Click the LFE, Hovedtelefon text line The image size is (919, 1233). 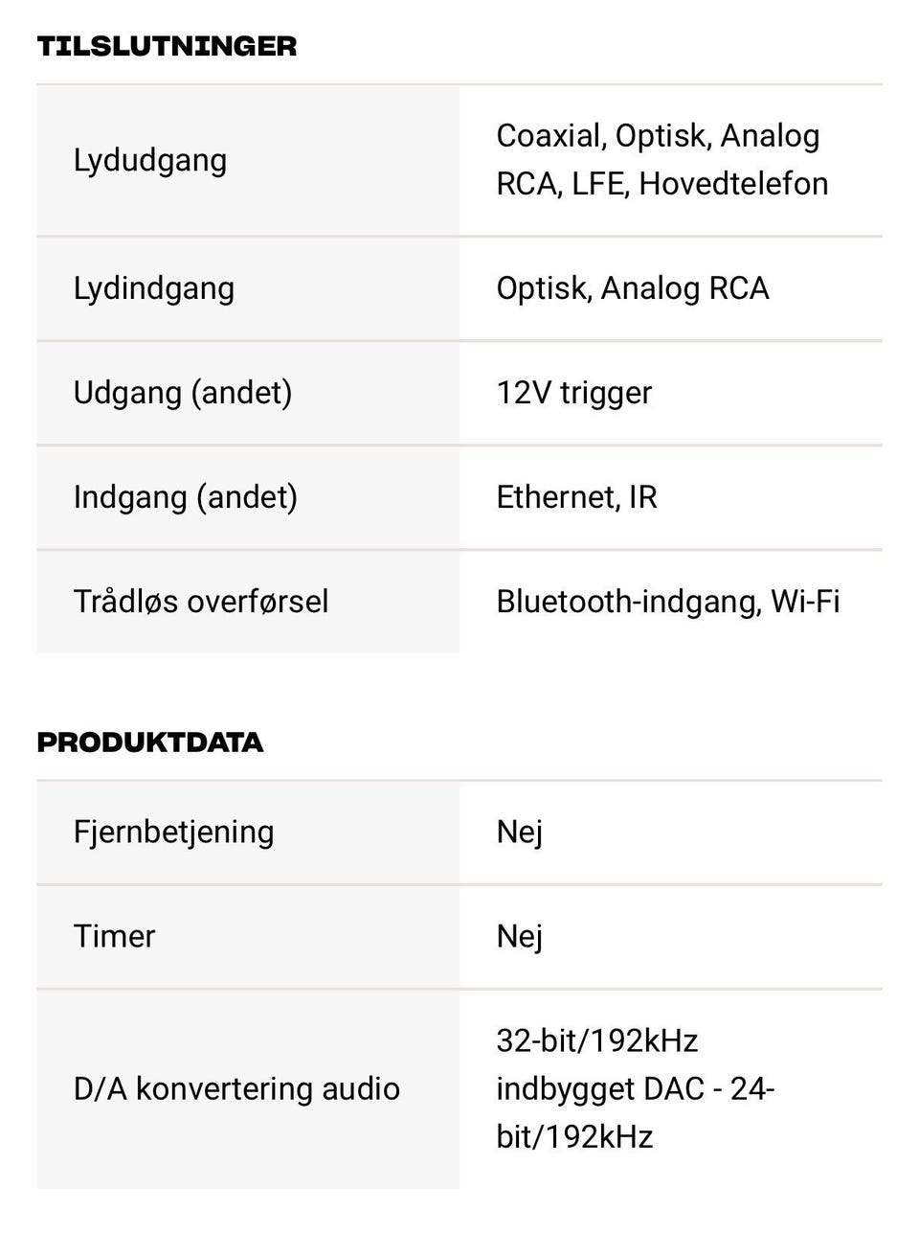click(701, 184)
